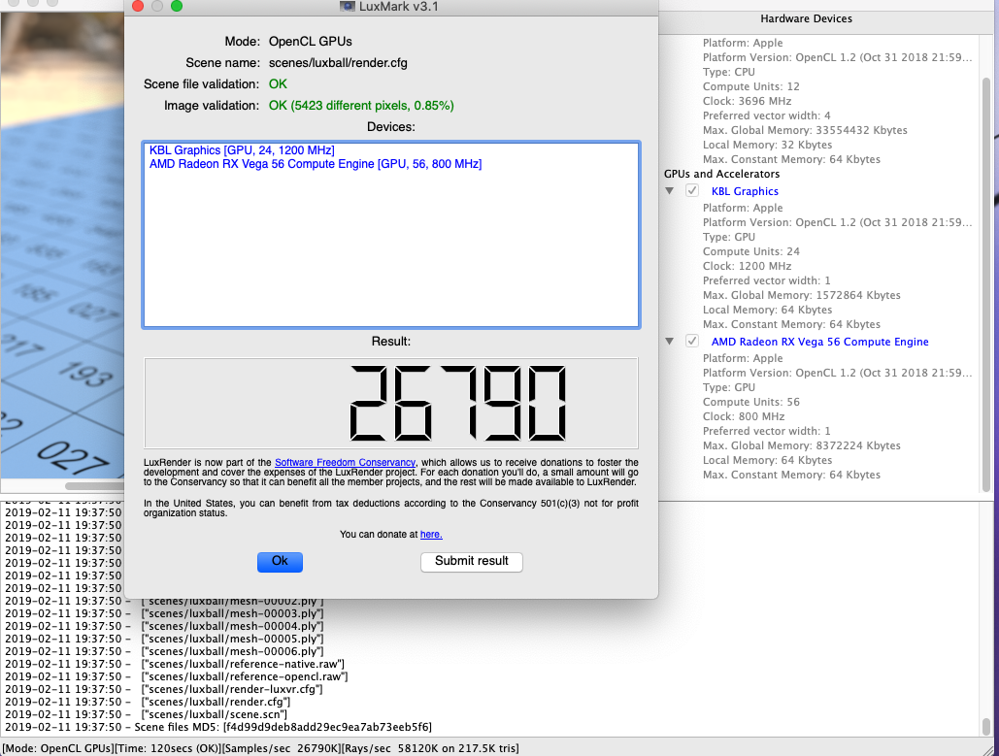Click the Ok button in the result dialog
This screenshot has height=756, width=999.
tap(280, 562)
